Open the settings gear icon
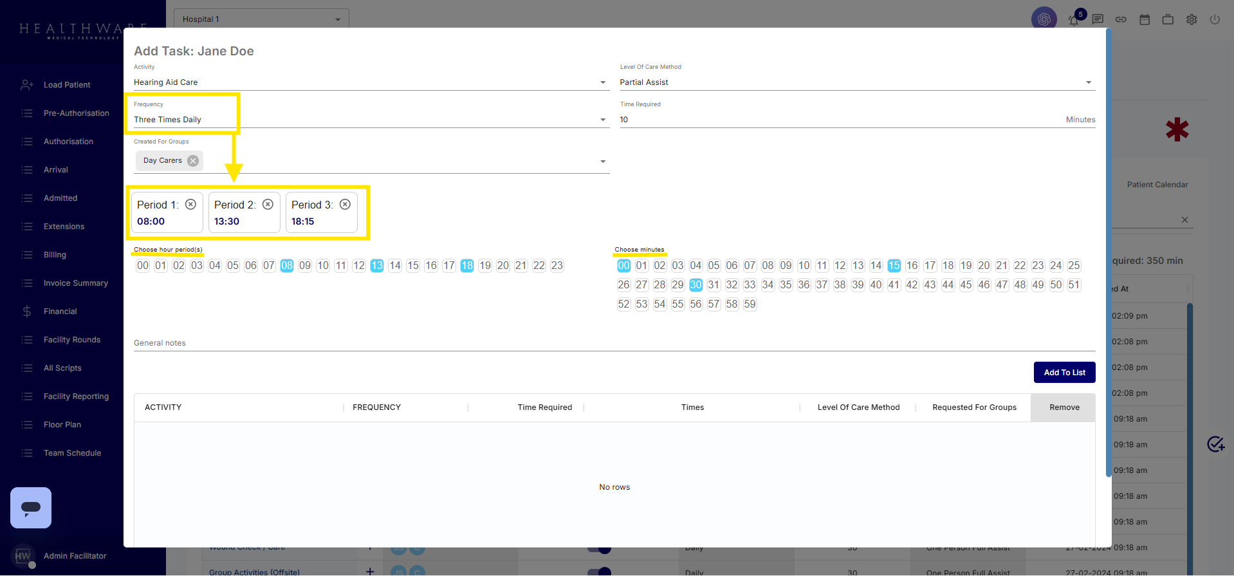Viewport: 1234px width, 576px height. [x=1192, y=19]
